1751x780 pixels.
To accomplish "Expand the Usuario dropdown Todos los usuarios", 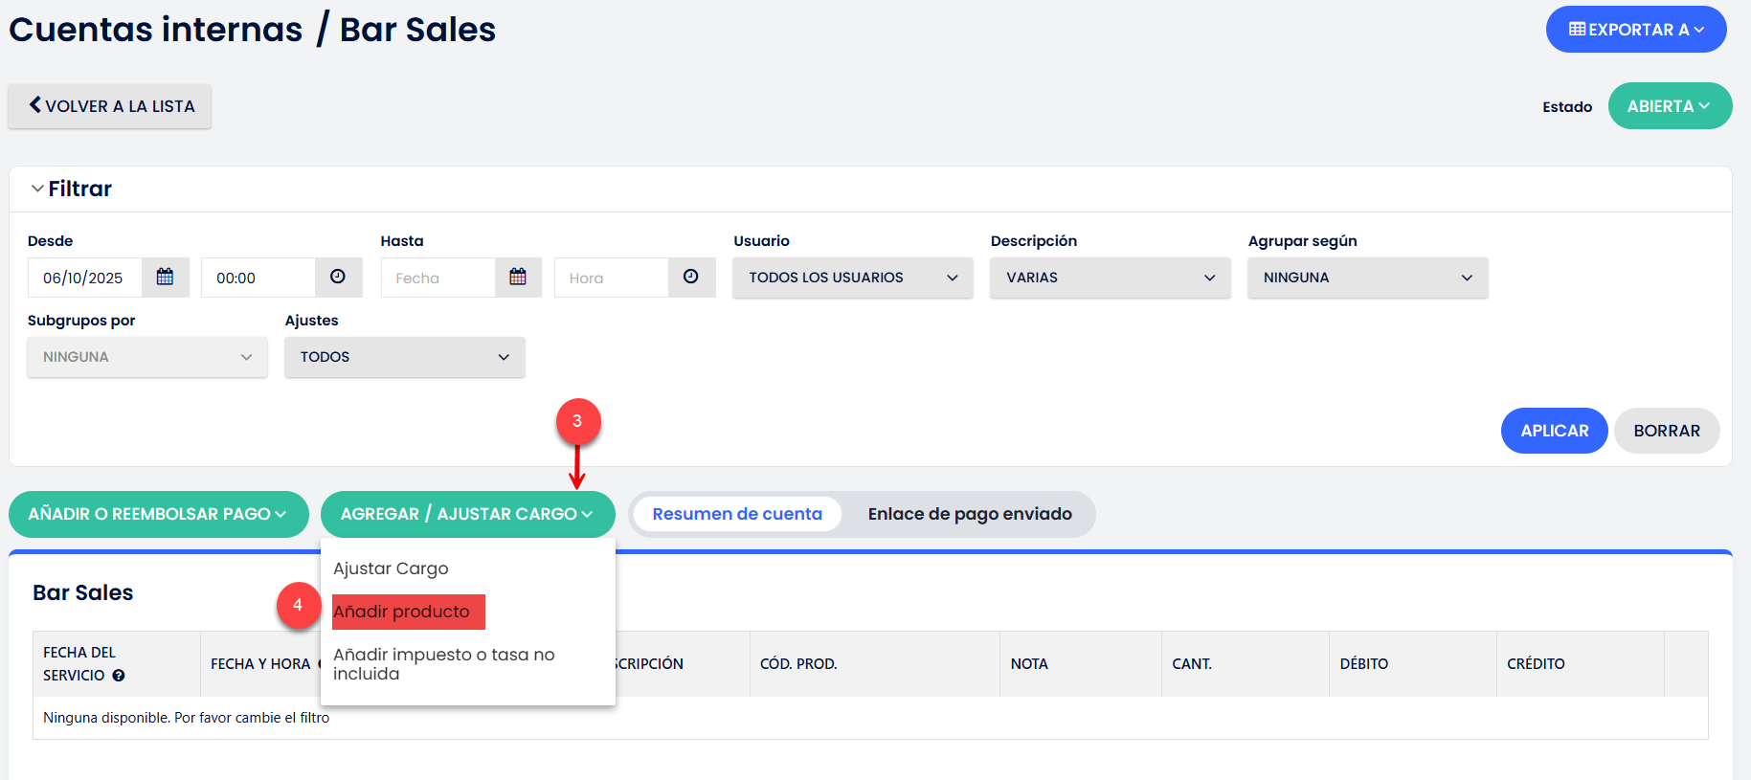I will (852, 278).
